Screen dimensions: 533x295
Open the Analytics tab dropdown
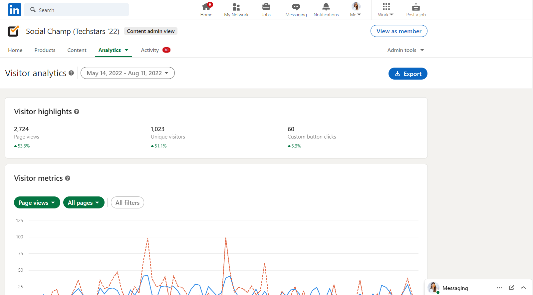113,50
